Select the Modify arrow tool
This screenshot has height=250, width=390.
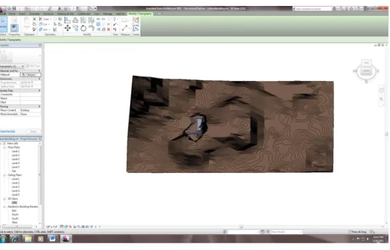(3, 24)
